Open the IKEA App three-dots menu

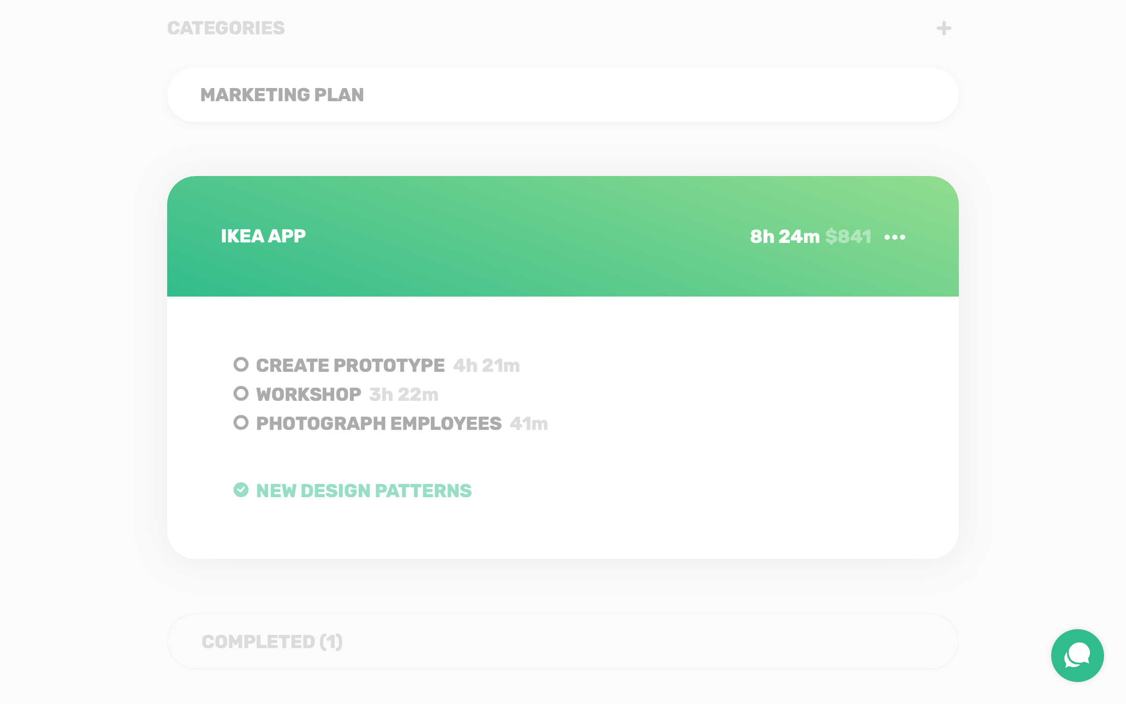point(894,237)
